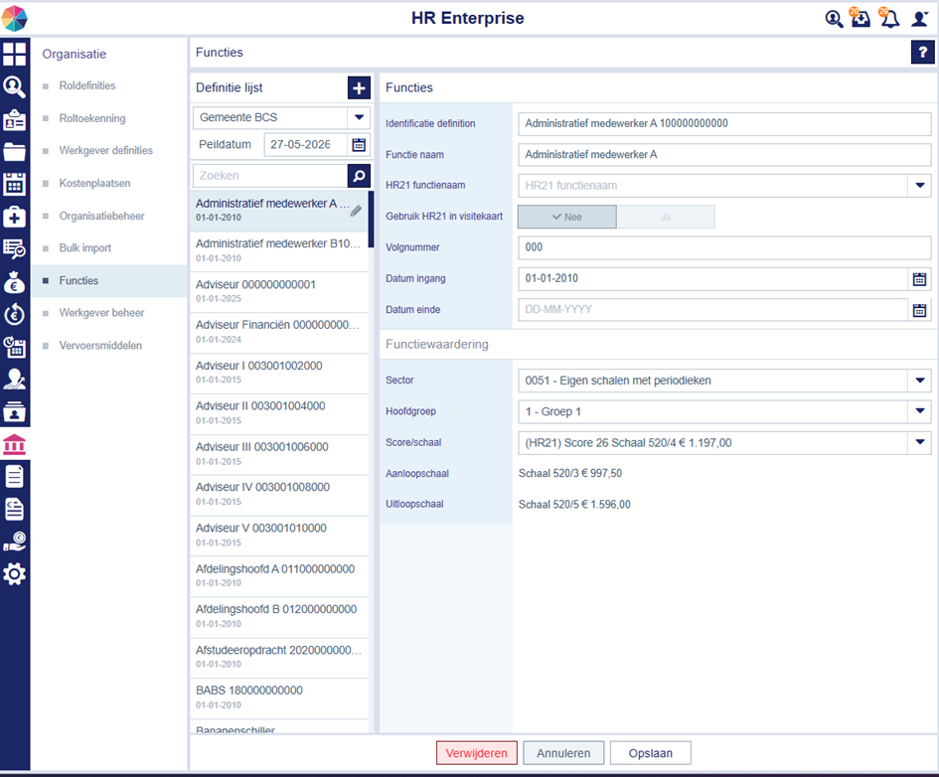Open the calendar icon in left sidebar

[x=14, y=185]
